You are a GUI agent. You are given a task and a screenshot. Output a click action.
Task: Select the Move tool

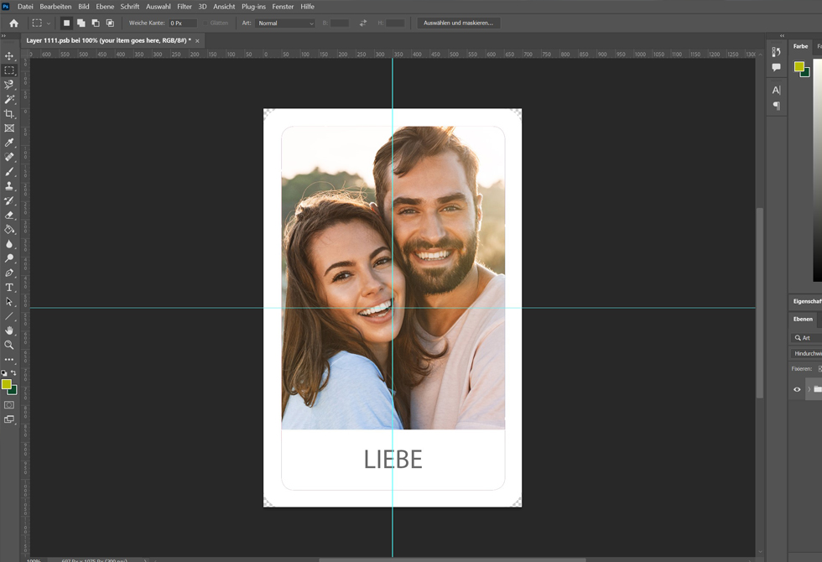coord(9,56)
